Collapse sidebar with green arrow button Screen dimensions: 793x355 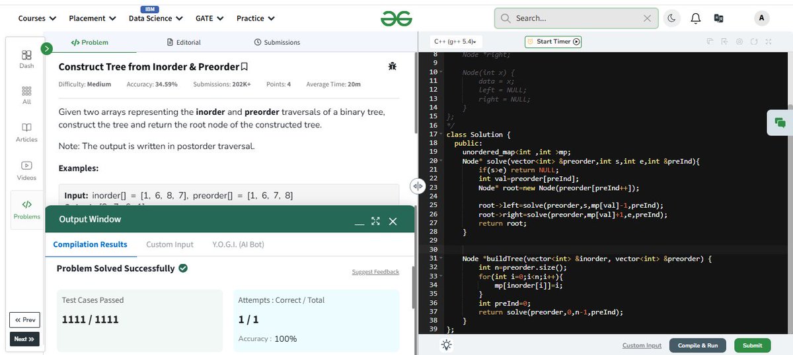tap(46, 48)
